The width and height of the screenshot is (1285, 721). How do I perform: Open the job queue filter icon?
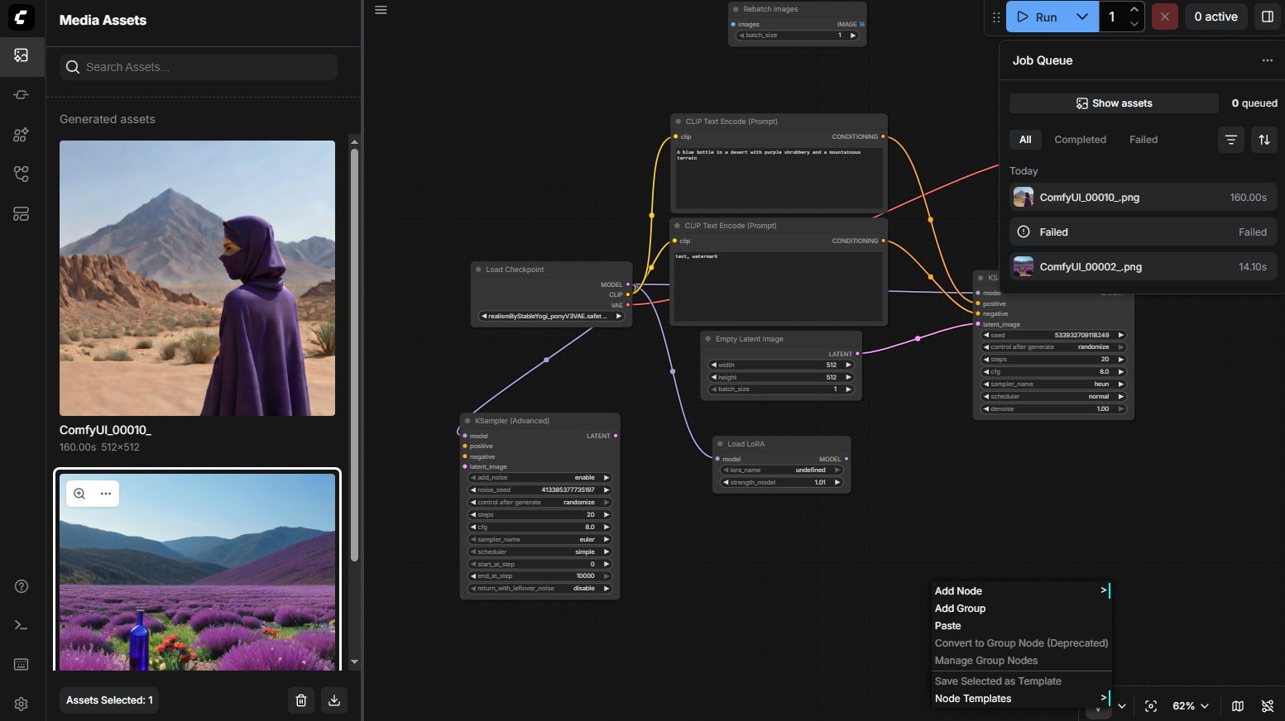(1231, 140)
